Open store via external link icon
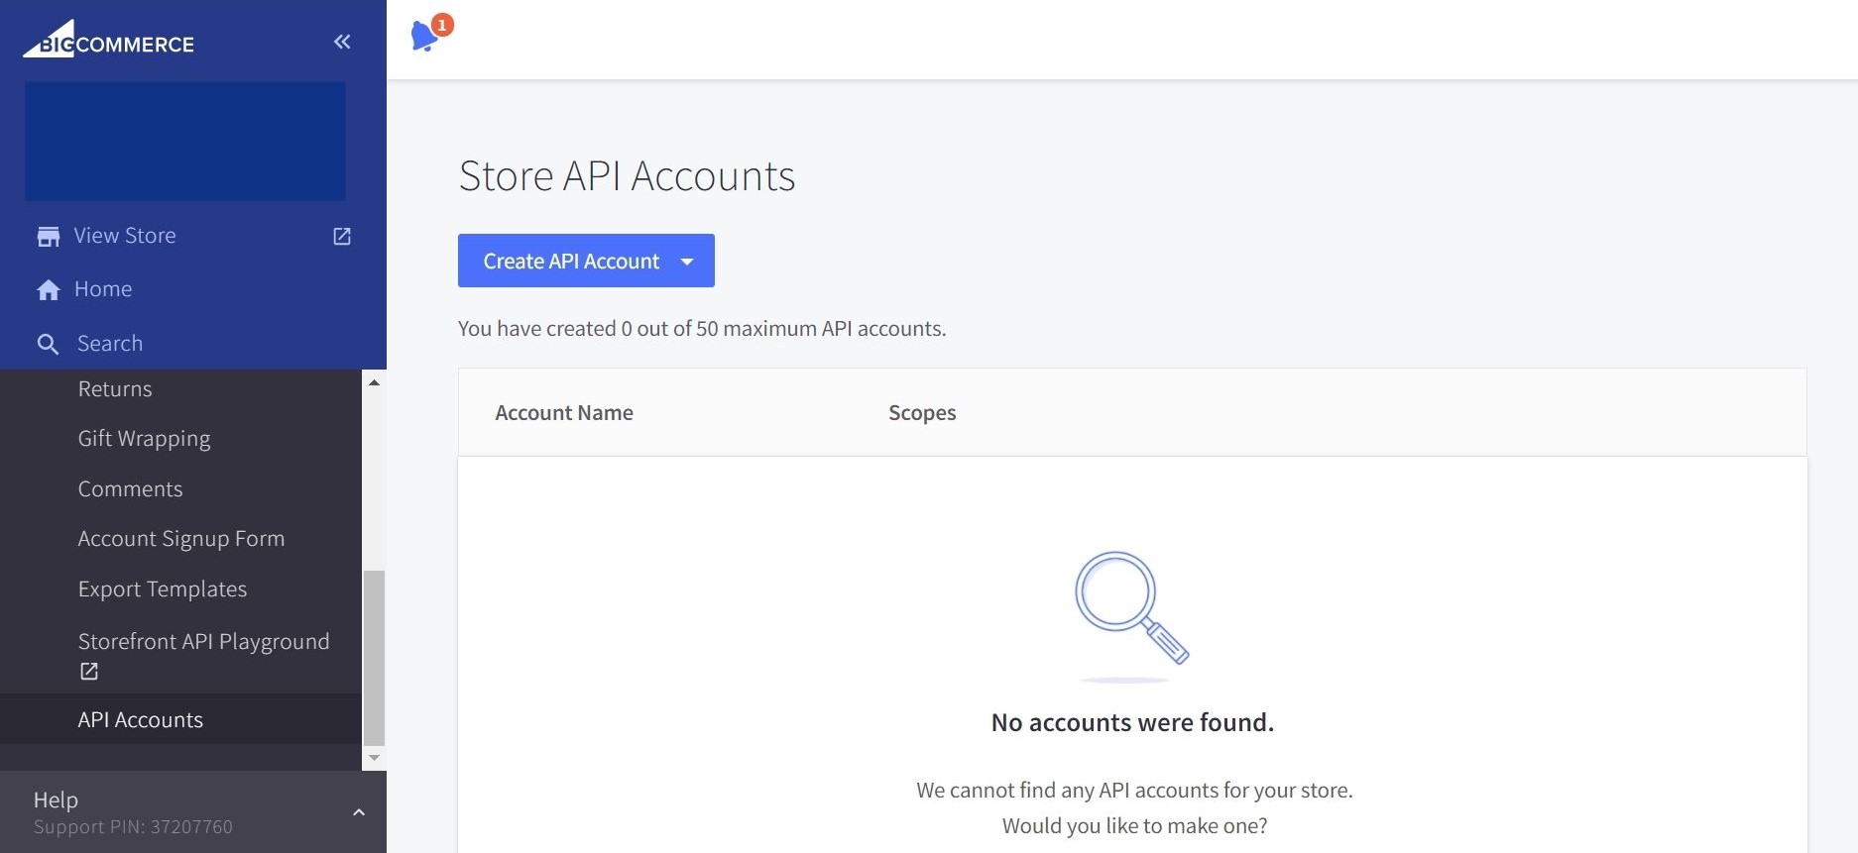Image resolution: width=1858 pixels, height=853 pixels. (x=342, y=236)
